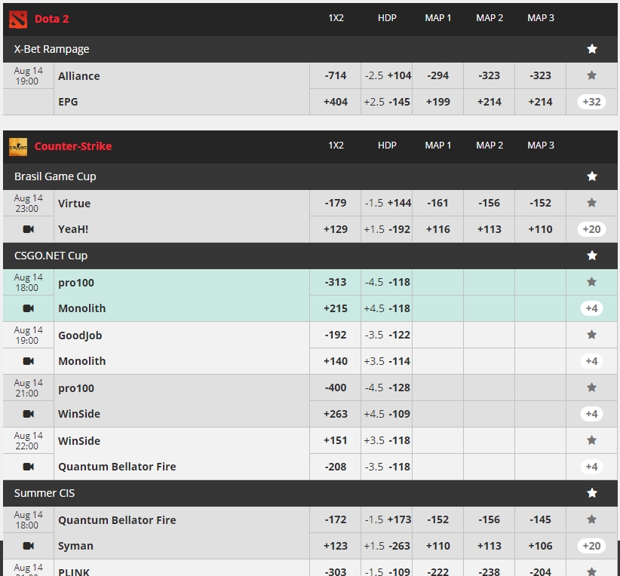Select the Counter-Strike section title
Viewport: 620px width, 576px height.
coord(73,146)
